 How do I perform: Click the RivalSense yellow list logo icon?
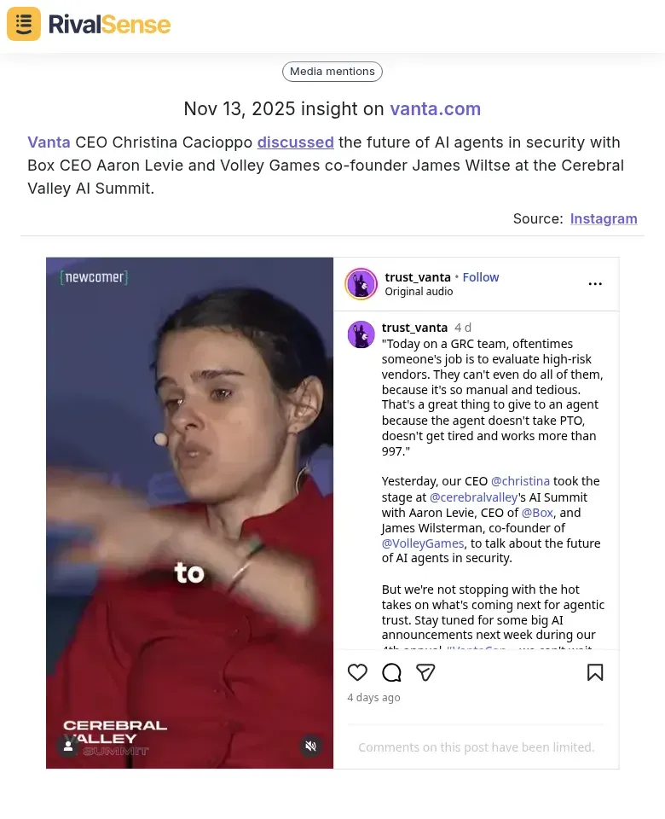24,24
